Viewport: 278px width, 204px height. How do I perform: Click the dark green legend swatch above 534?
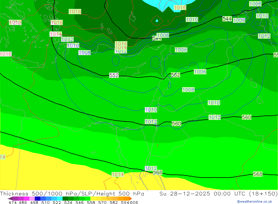pos(65,198)
